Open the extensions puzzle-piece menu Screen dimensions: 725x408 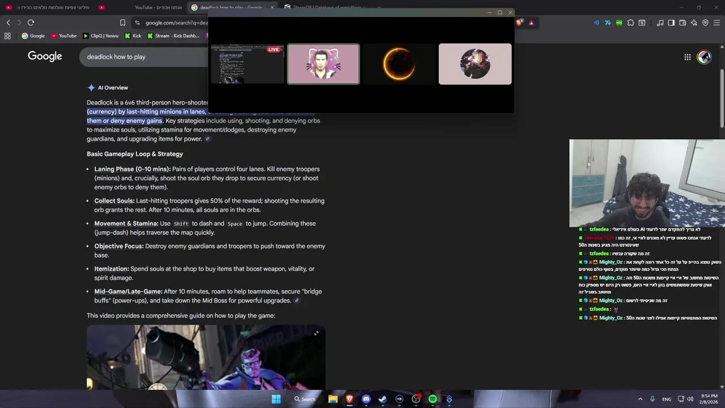pyautogui.click(x=630, y=23)
